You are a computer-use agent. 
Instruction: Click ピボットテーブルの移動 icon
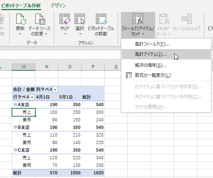[101, 19]
